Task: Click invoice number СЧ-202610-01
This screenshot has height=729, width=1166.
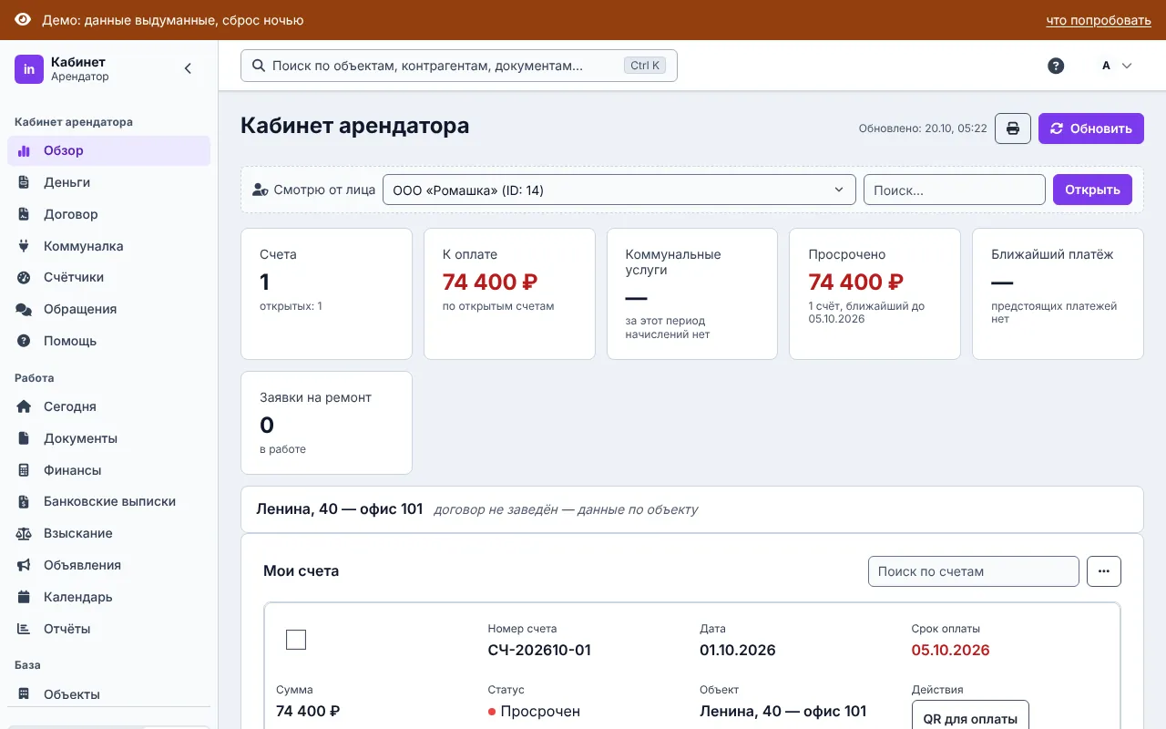Action: 539,650
